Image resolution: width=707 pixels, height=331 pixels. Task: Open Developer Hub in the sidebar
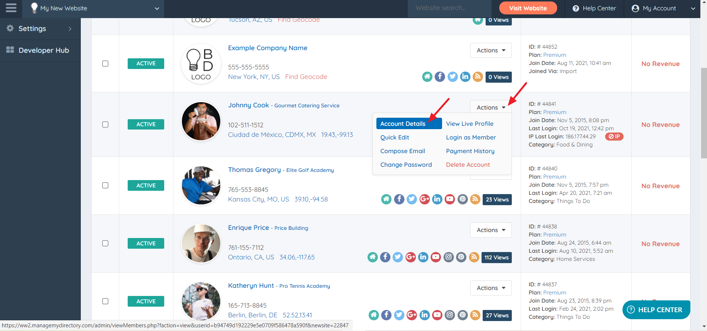40,50
